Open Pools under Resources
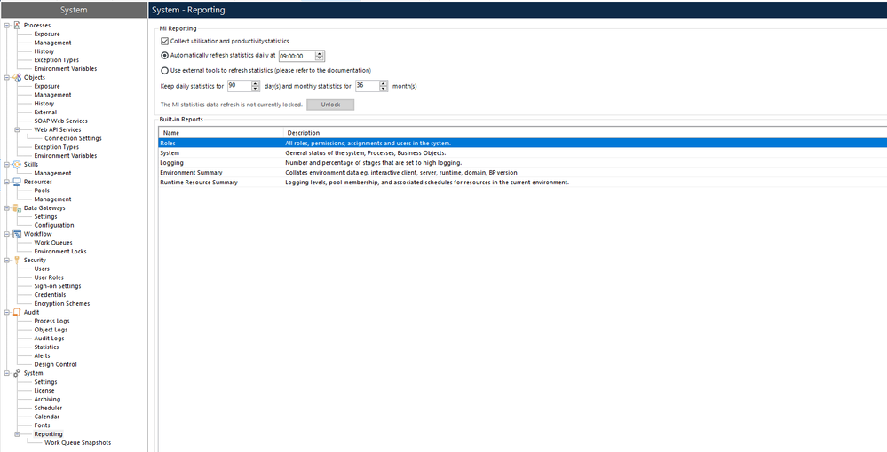Screen dimensions: 887x452 42,191
